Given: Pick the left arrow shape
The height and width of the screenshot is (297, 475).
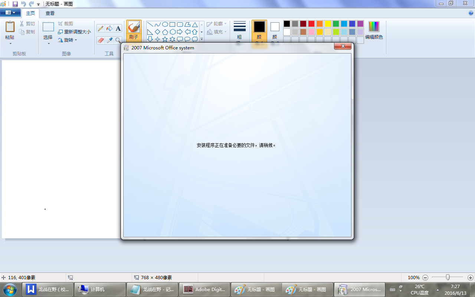Looking at the screenshot, I should coord(187,32).
